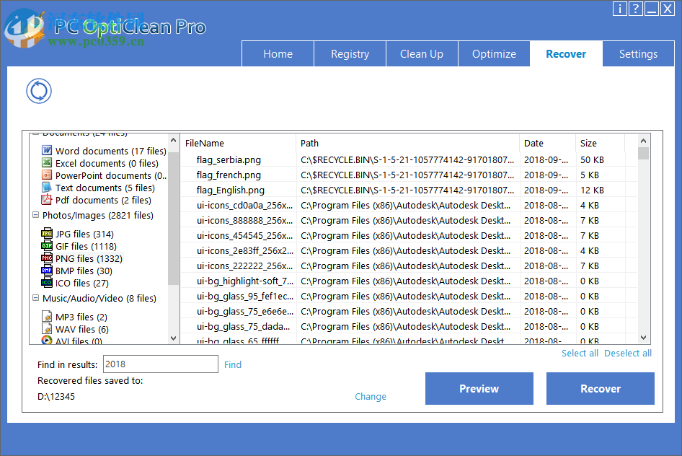682x456 pixels.
Task: Select file ui-icons_454545_256x...
Action: (245, 235)
